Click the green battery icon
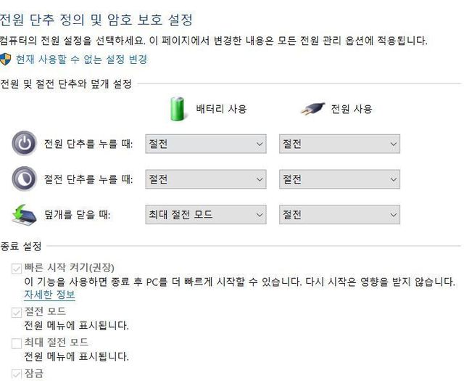464x381 pixels. (178, 109)
